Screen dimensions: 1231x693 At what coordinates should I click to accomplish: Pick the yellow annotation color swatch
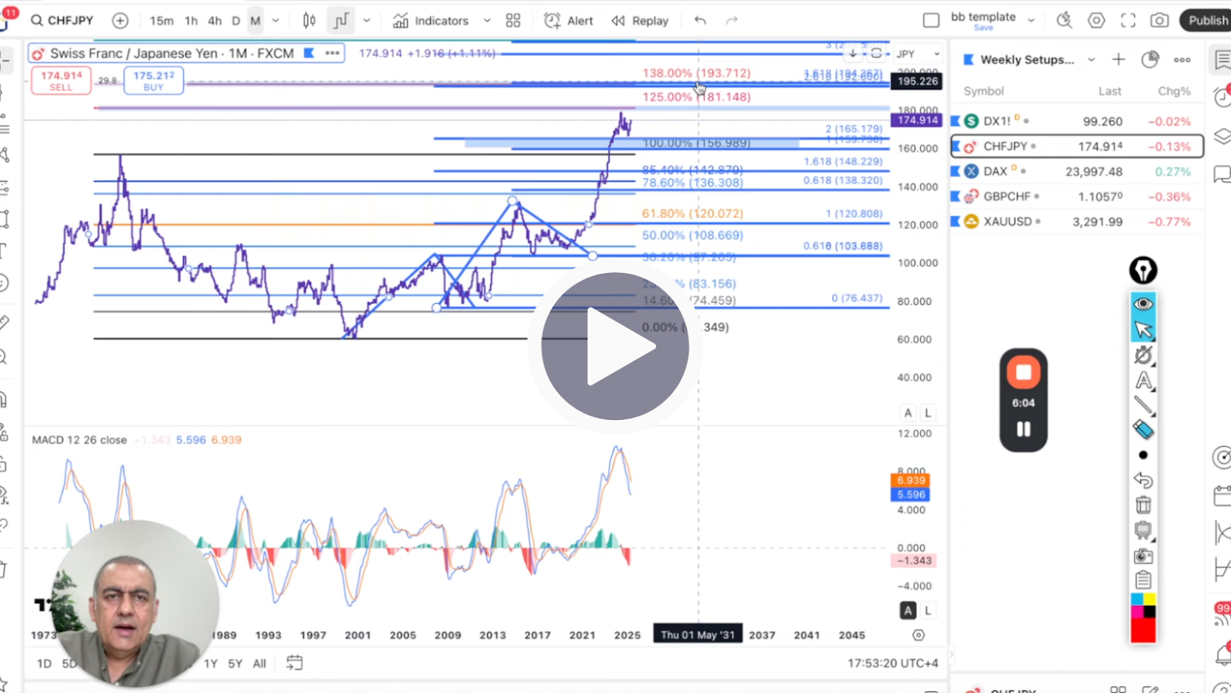tap(1149, 599)
